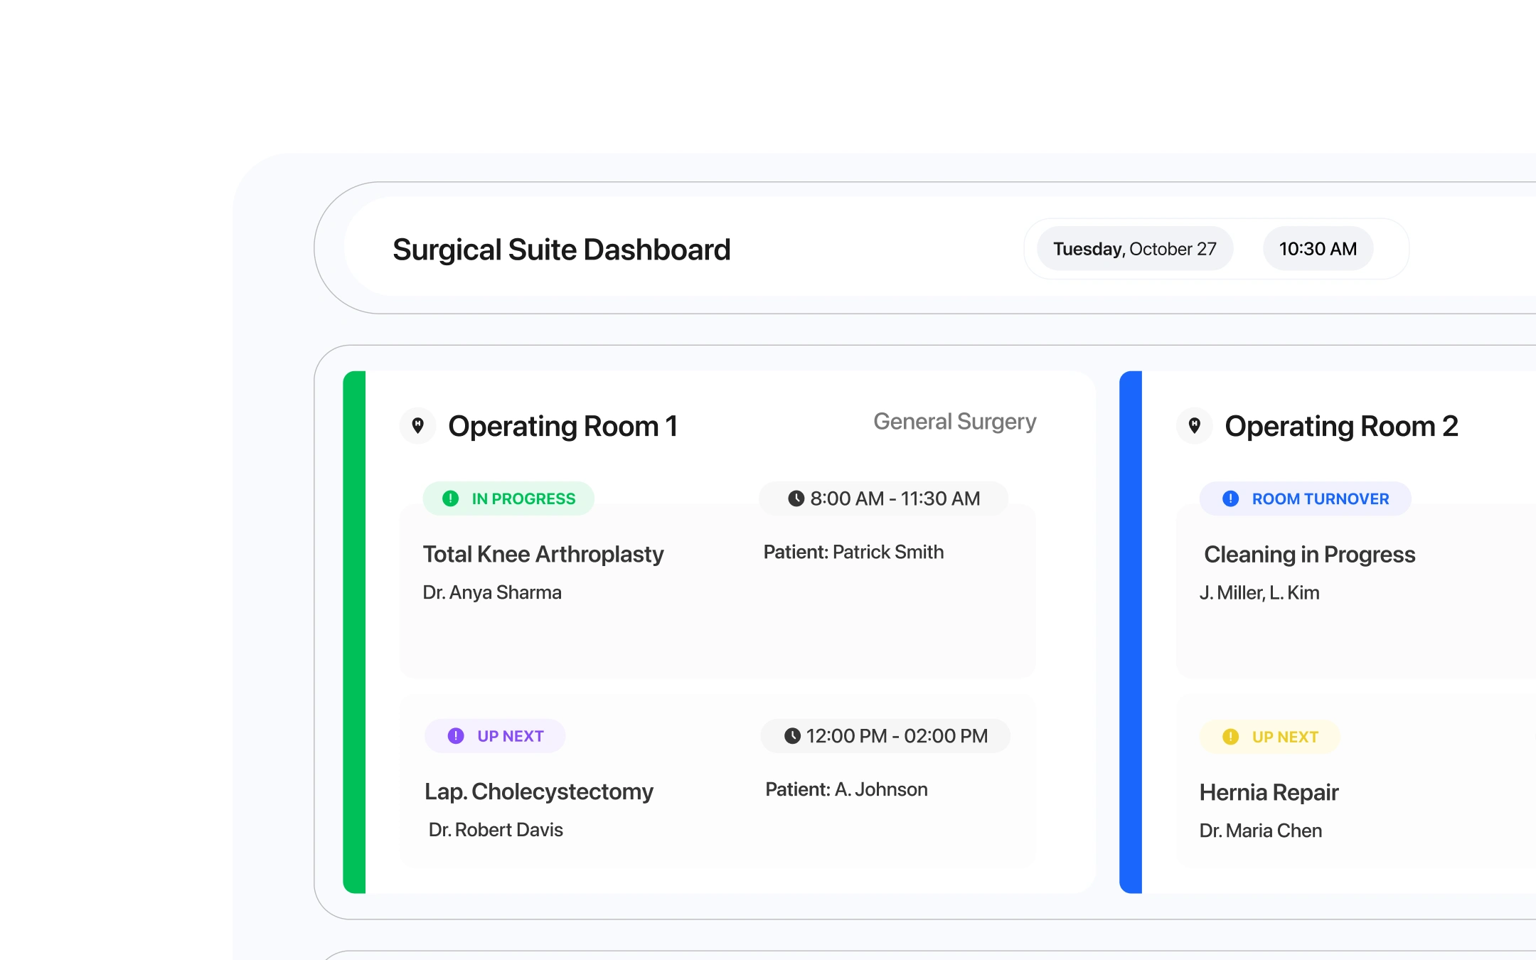Select the Tuesday, October 27 date pill
1536x960 pixels.
[x=1134, y=249]
